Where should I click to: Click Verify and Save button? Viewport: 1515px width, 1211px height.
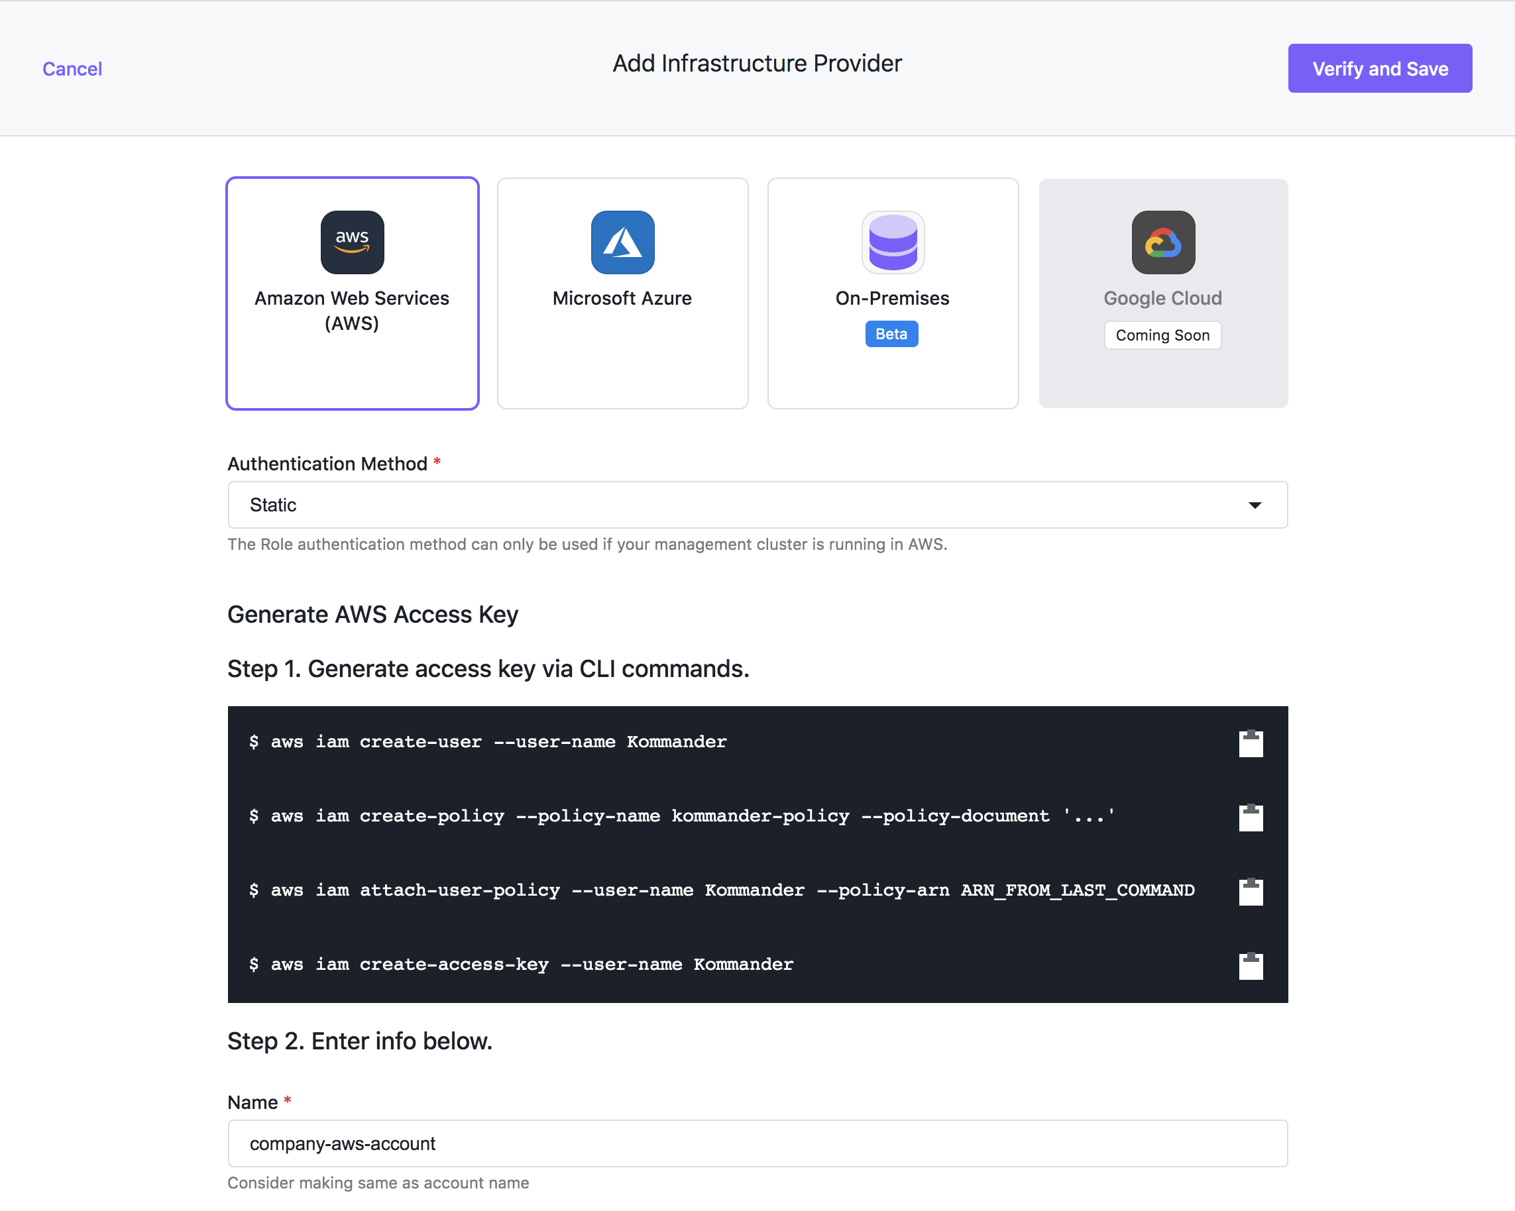pos(1379,68)
